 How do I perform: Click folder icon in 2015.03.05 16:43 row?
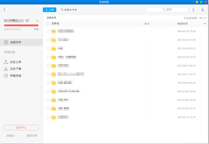pyautogui.click(x=53, y=100)
